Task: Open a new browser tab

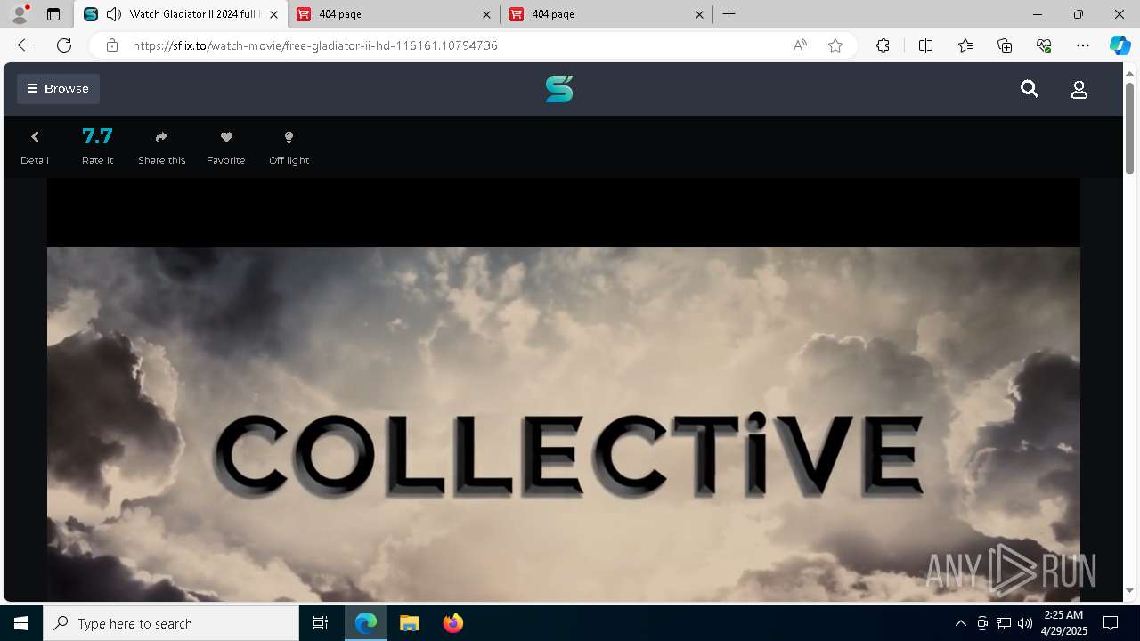Action: coord(729,14)
